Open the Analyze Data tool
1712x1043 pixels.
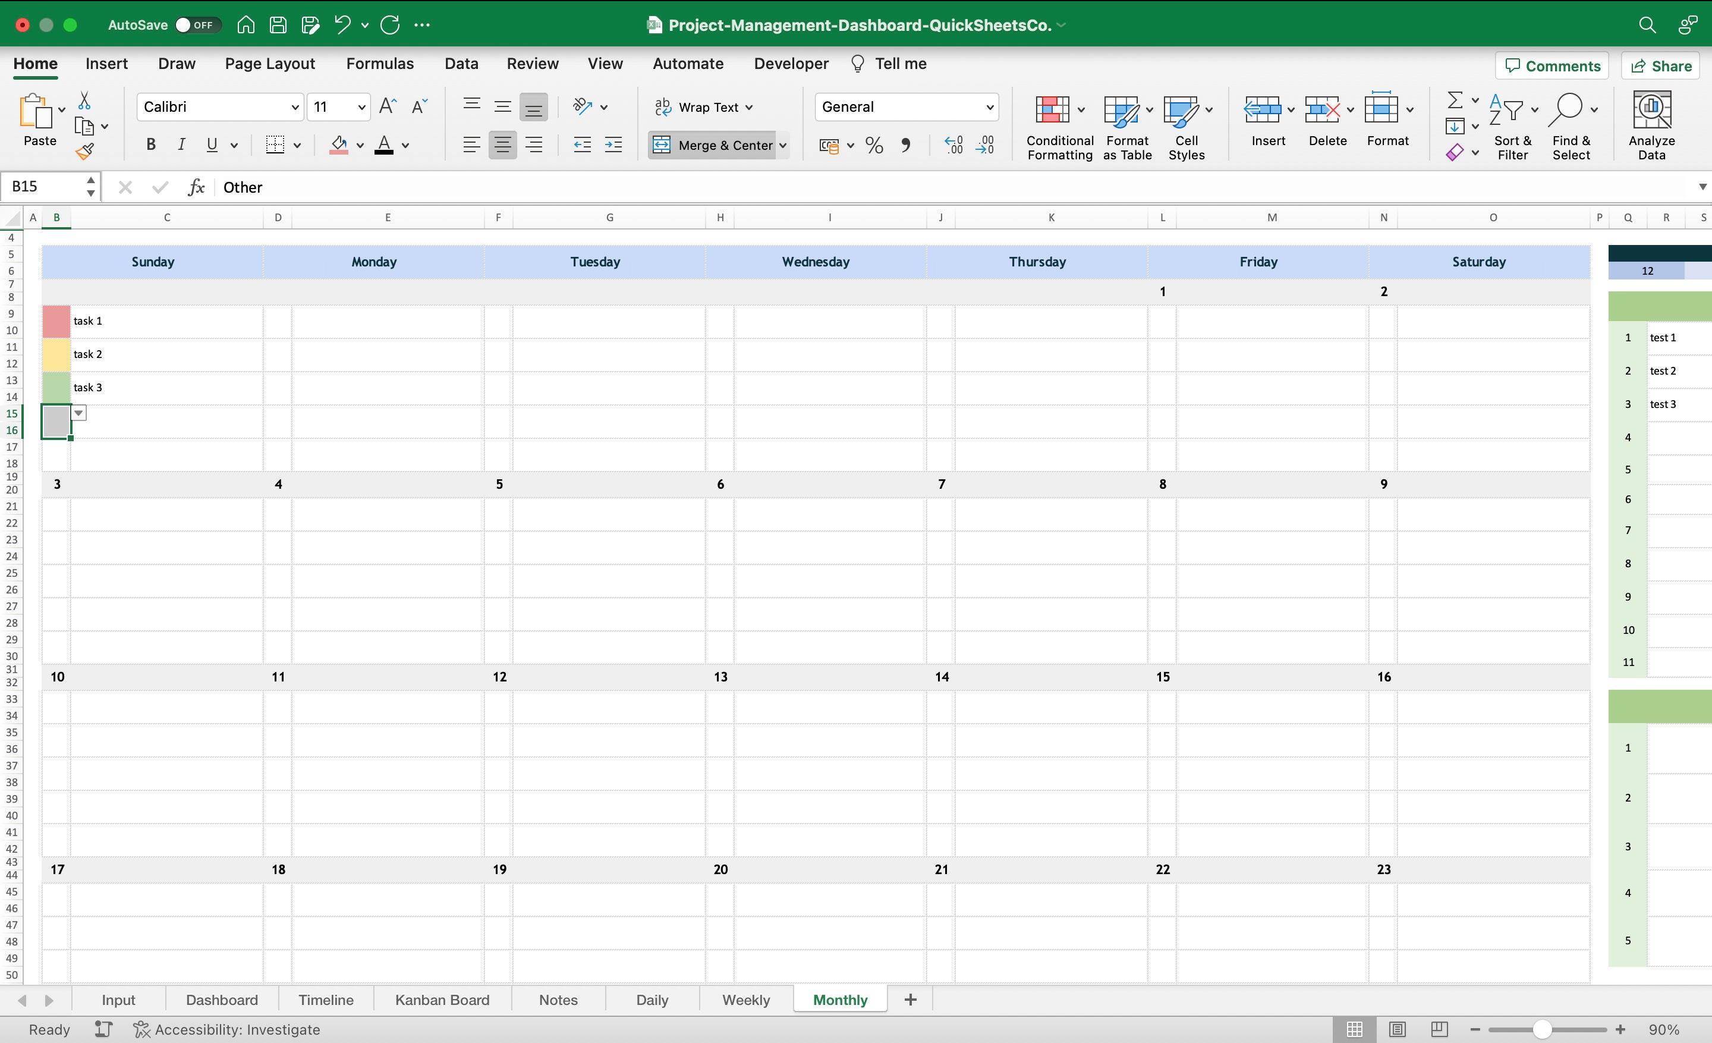tap(1651, 125)
